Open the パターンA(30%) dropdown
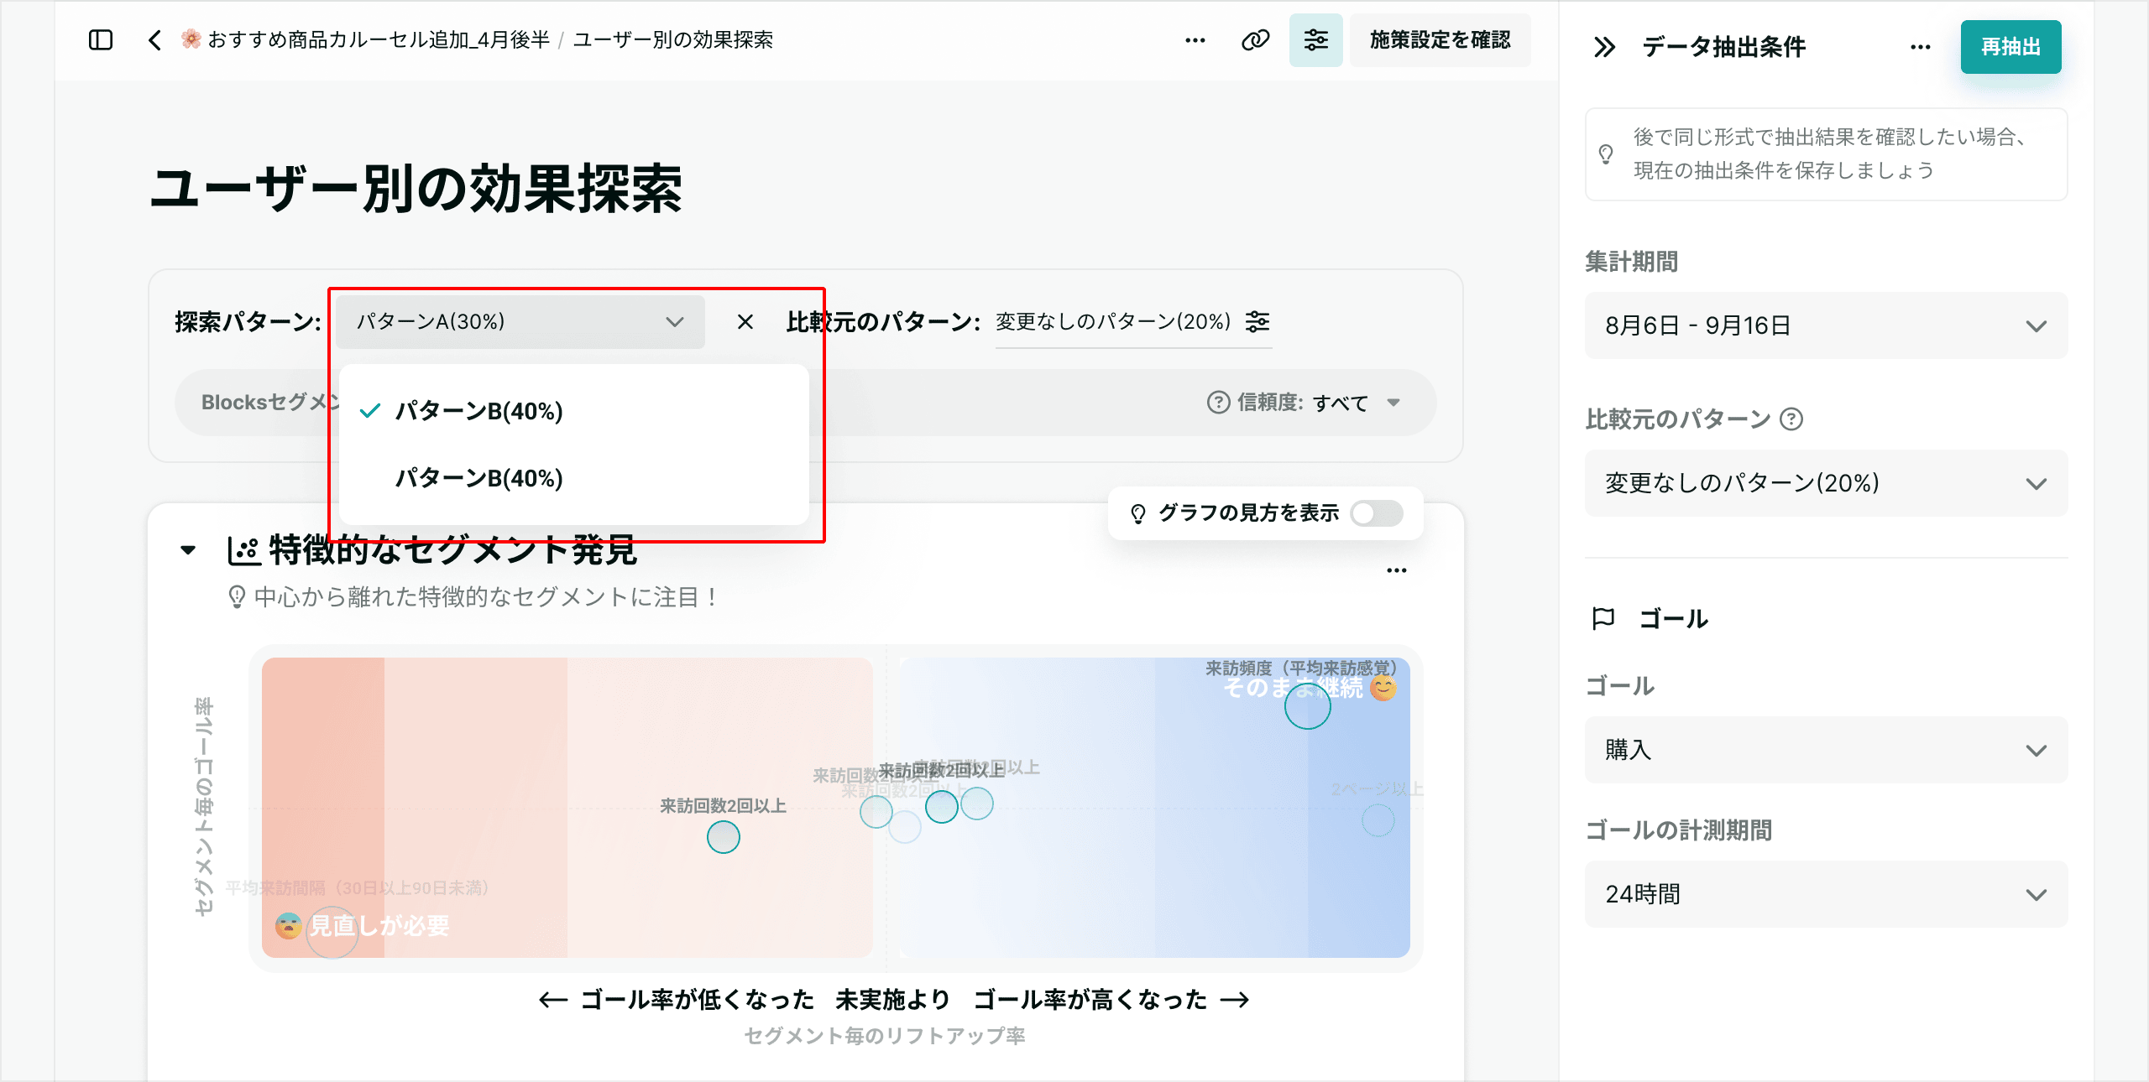The width and height of the screenshot is (2149, 1082). (520, 322)
